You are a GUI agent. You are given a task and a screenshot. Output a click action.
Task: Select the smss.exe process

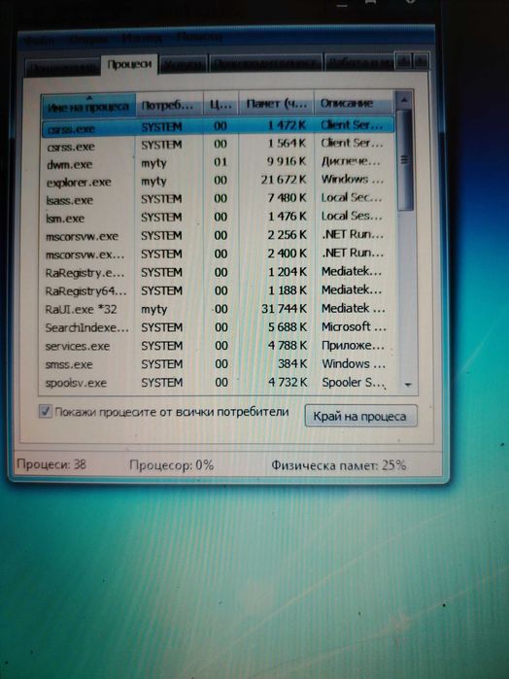(x=218, y=364)
